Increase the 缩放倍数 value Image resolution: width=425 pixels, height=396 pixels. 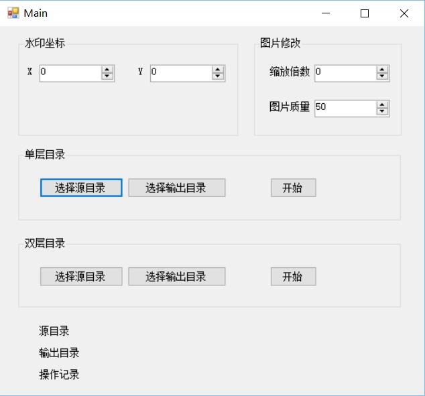coord(382,70)
